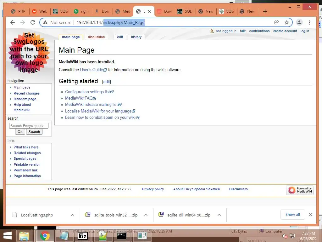Close the active wiki tab
The image size is (322, 242).
click(149, 11)
